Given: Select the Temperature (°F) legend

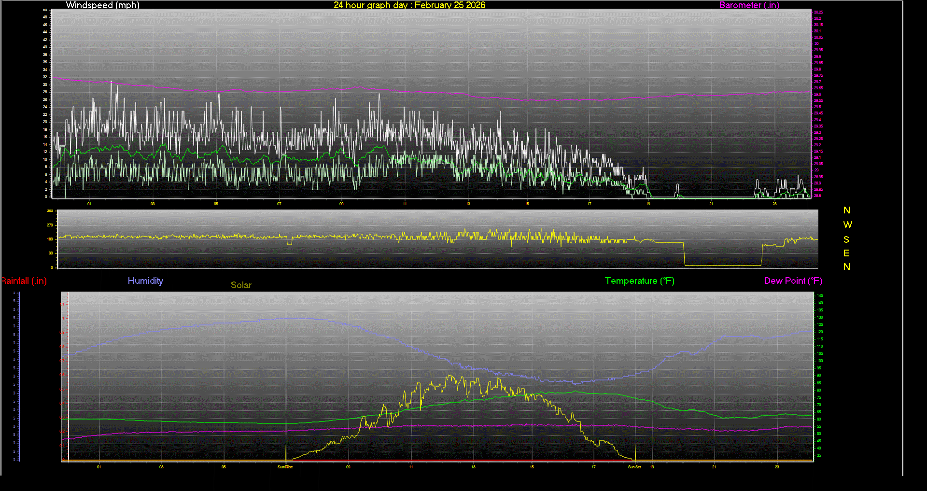Looking at the screenshot, I should pyautogui.click(x=639, y=281).
